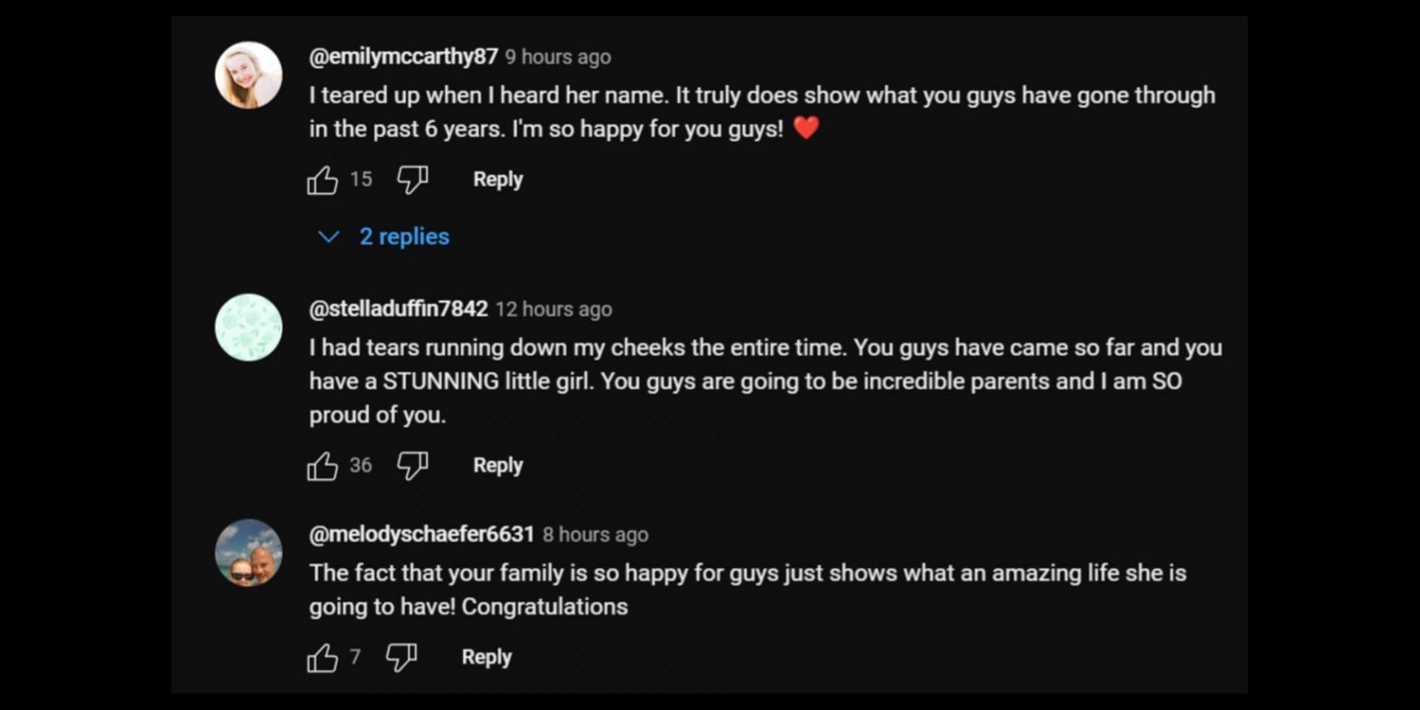Reply to melodyschaefer6631's comment
Image resolution: width=1420 pixels, height=710 pixels.
coord(487,657)
